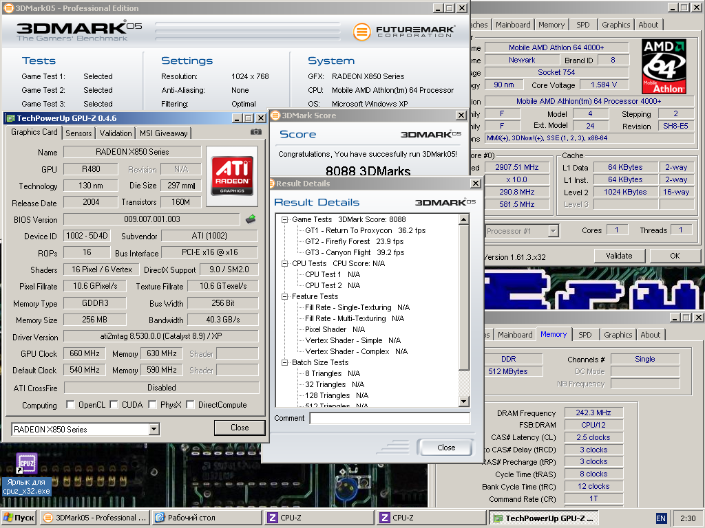
Task: Collapse the Game Tests tree node
Action: (x=284, y=219)
